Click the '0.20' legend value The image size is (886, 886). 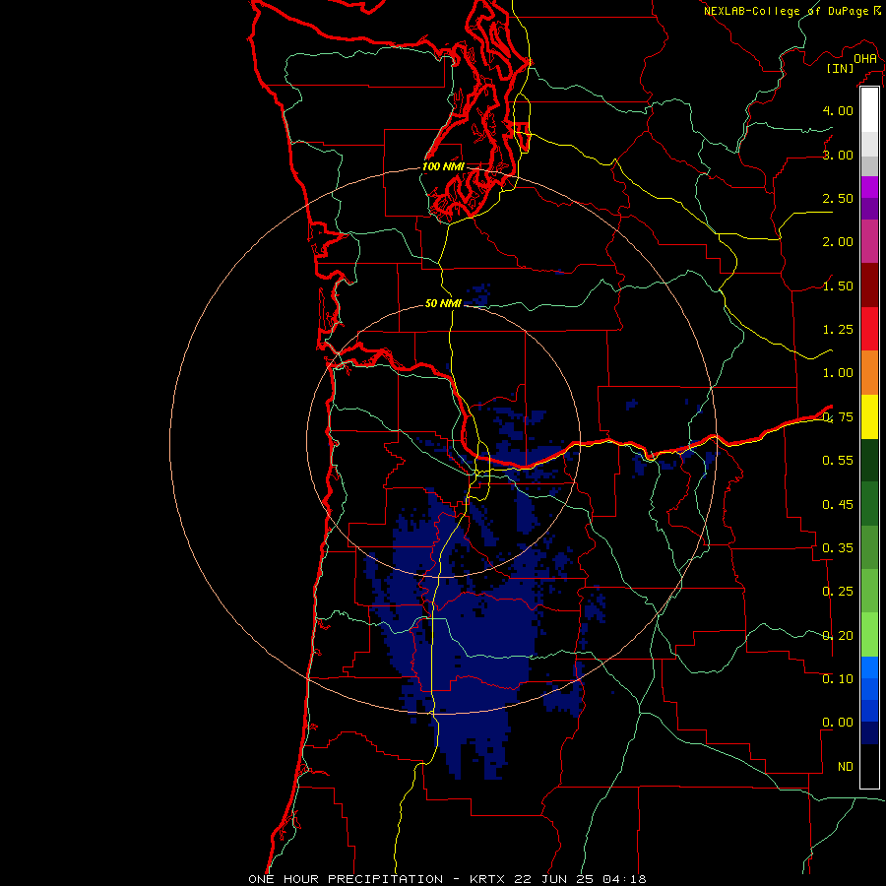pos(838,636)
